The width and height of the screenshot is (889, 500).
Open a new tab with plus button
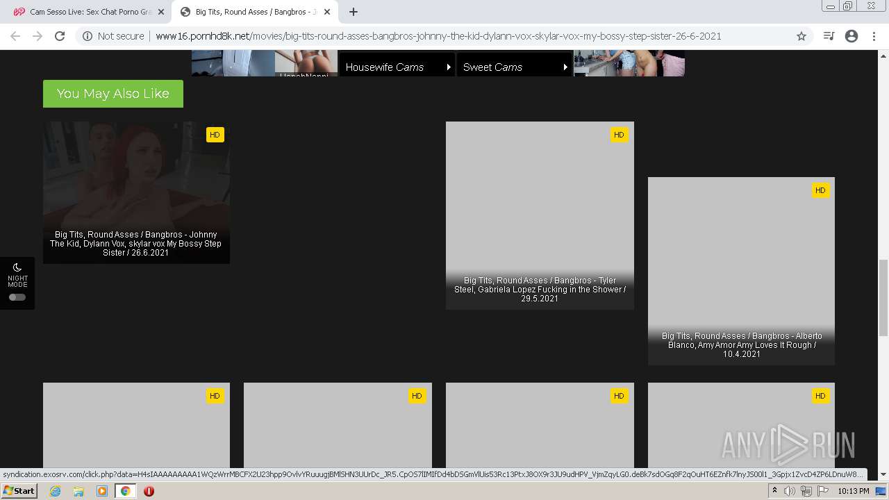tap(354, 12)
